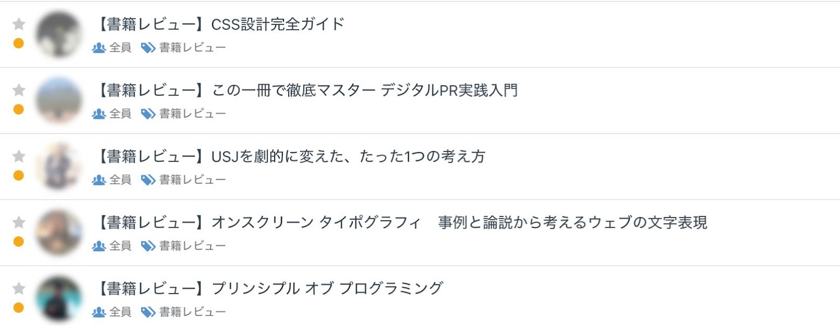The width and height of the screenshot is (840, 330).
Task: Star the CSS設計完全ガイド post
Action: (19, 24)
